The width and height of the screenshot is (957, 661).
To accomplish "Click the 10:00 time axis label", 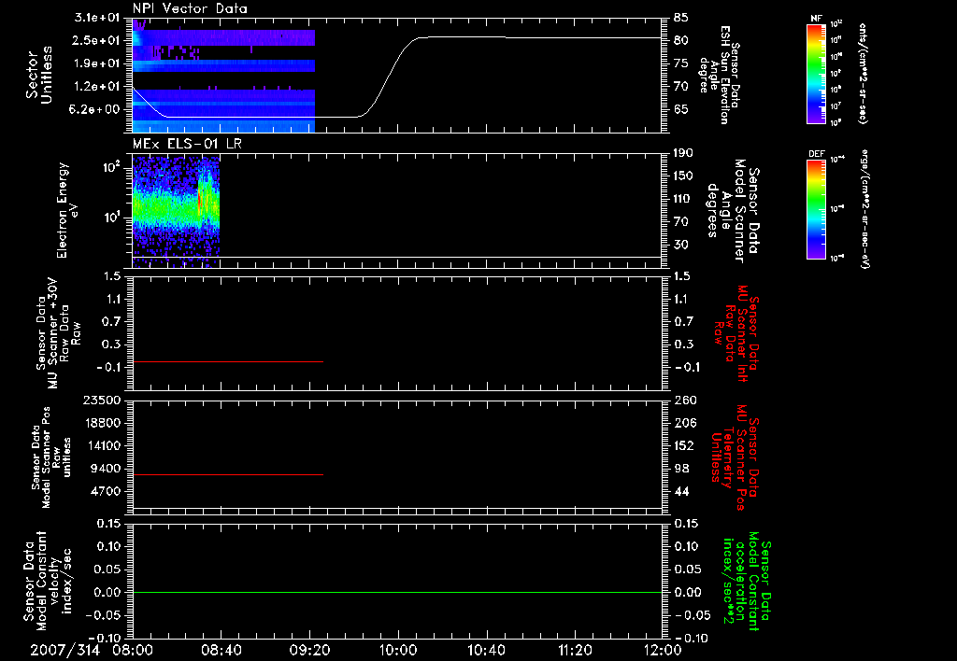I will click(x=397, y=650).
